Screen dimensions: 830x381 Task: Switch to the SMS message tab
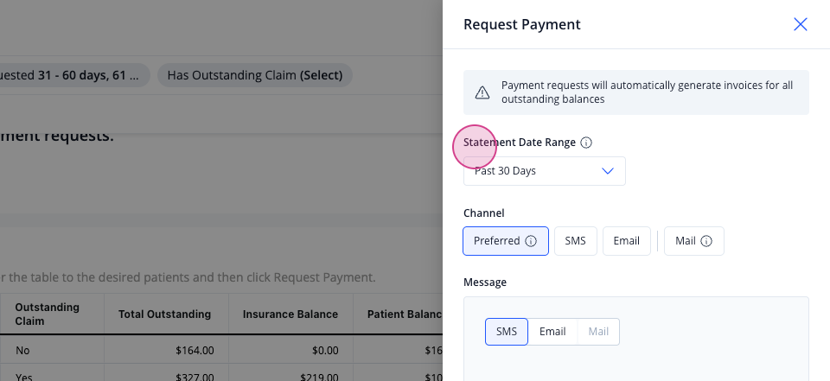[x=507, y=332]
